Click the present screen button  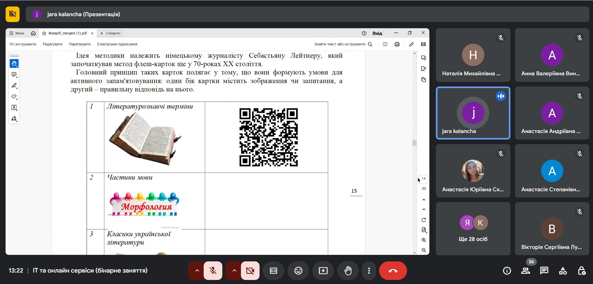323,271
